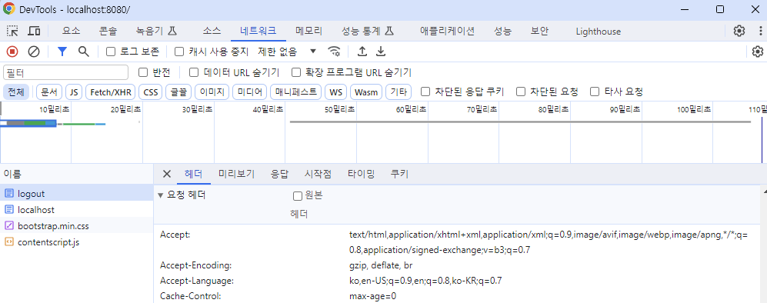Filter requests by 기타 type
This screenshot has width=767, height=303.
pyautogui.click(x=399, y=92)
